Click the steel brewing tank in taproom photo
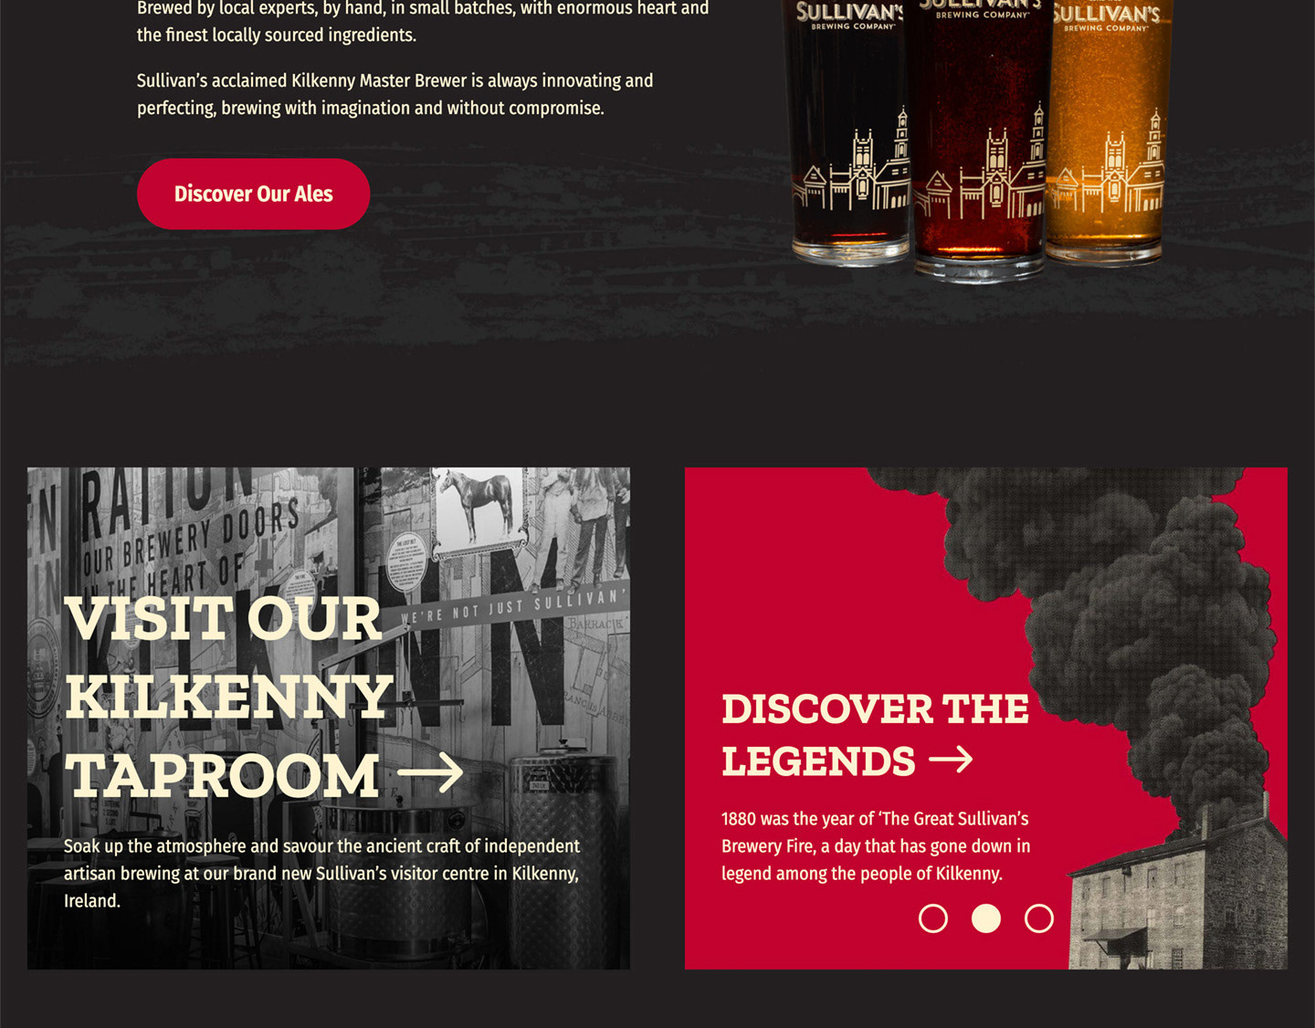This screenshot has width=1315, height=1028. click(566, 858)
